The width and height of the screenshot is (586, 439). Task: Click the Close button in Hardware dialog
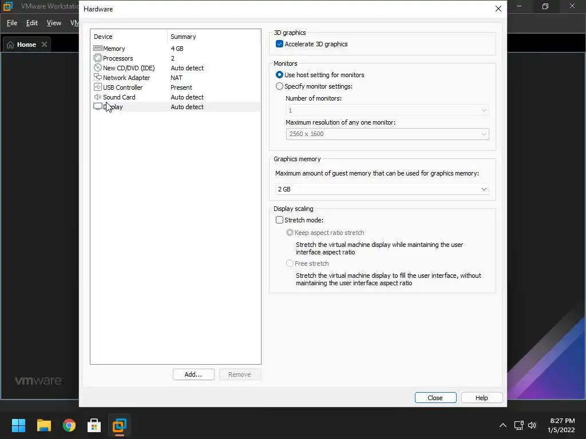[x=435, y=398]
